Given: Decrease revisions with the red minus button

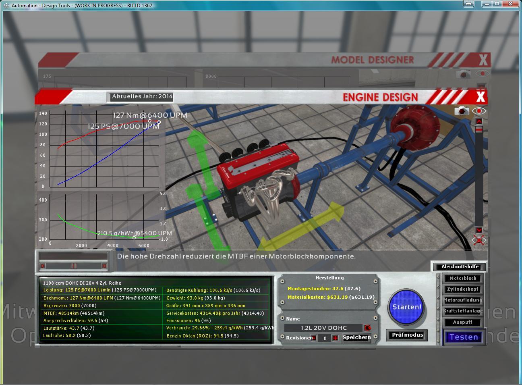Looking at the screenshot, I should pyautogui.click(x=314, y=338).
